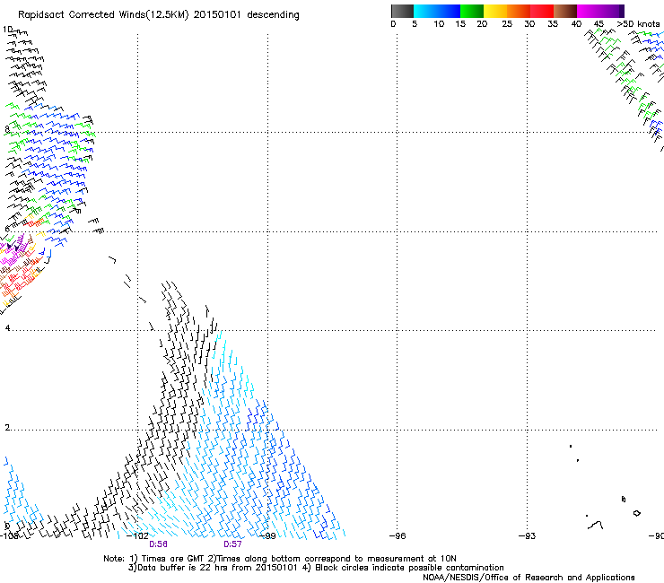Viewport: 664px width, 583px height.
Task: Click the '2' latitude axis label
Action: [7, 428]
